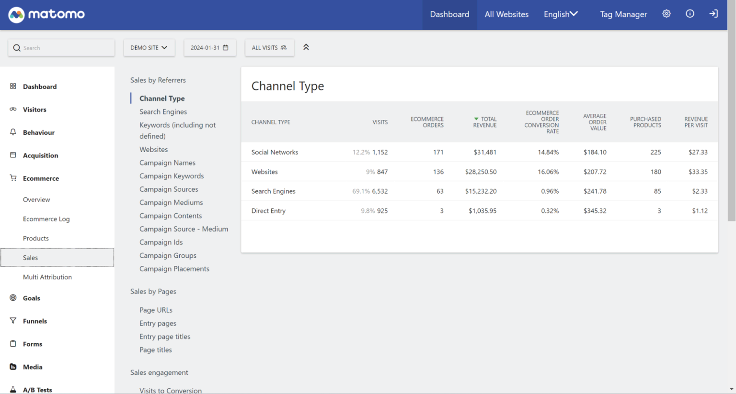Open the Media icon in sidebar
Viewport: 736px width, 394px height.
pos(12,367)
